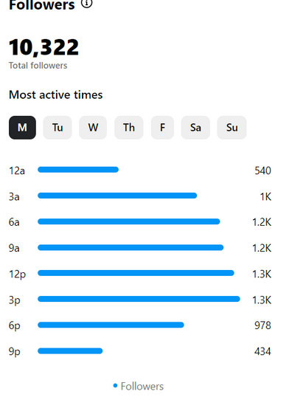
Task: Select the 3p peak activity bar
Action: click(x=139, y=299)
